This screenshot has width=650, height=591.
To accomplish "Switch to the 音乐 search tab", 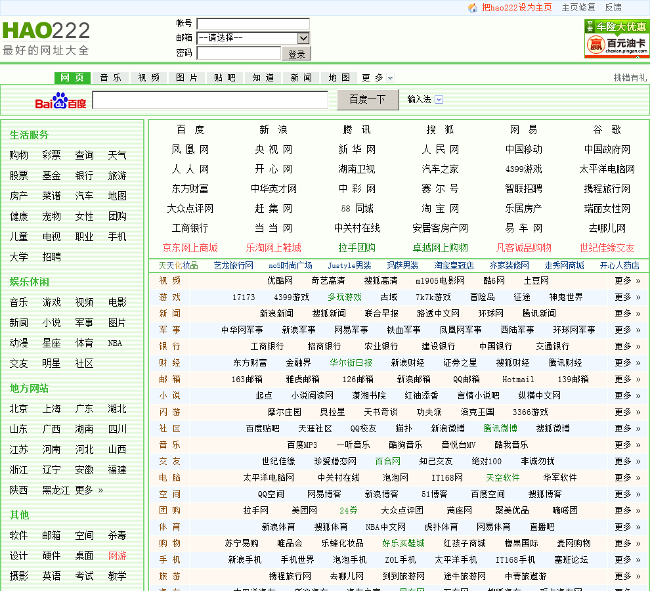I will click(110, 77).
